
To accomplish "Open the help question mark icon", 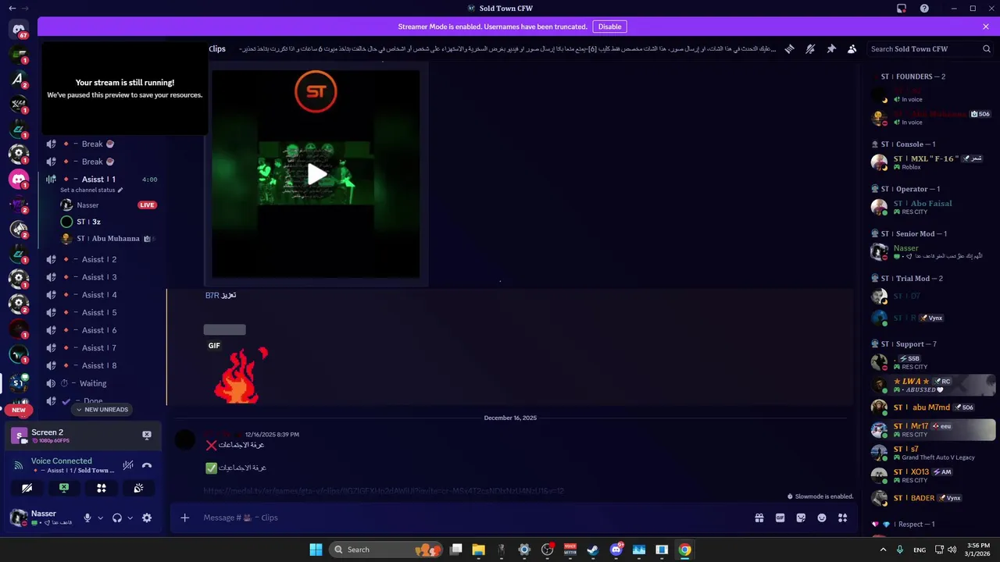I will click(x=925, y=8).
